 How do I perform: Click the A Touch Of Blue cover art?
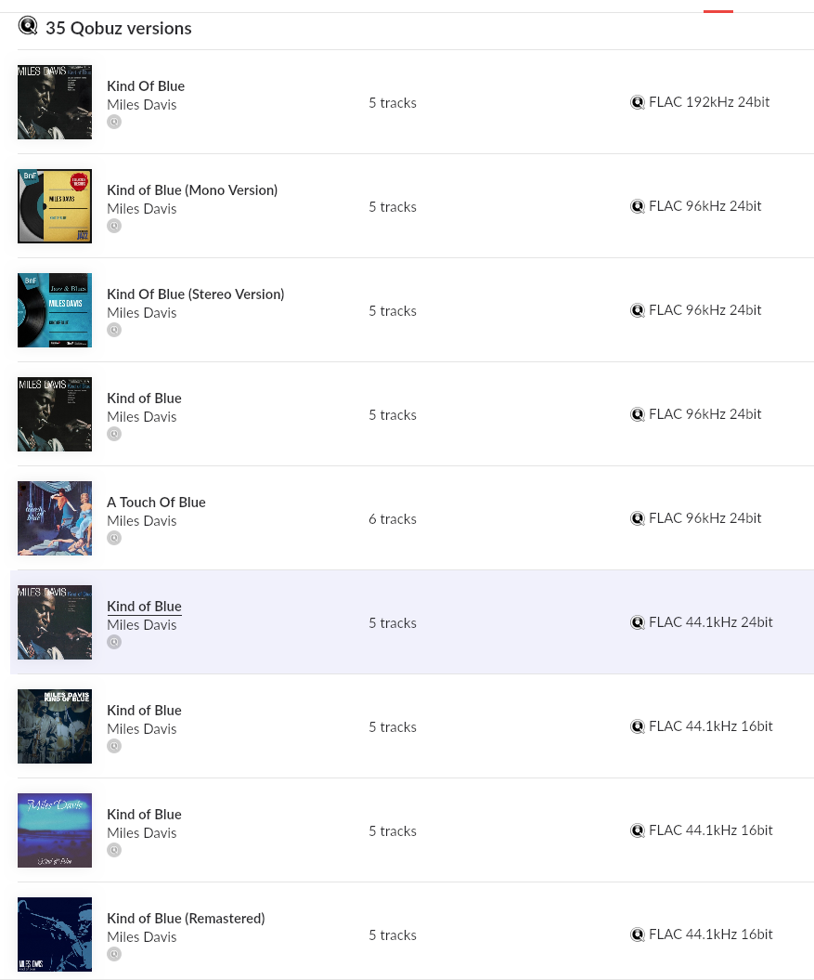55,518
